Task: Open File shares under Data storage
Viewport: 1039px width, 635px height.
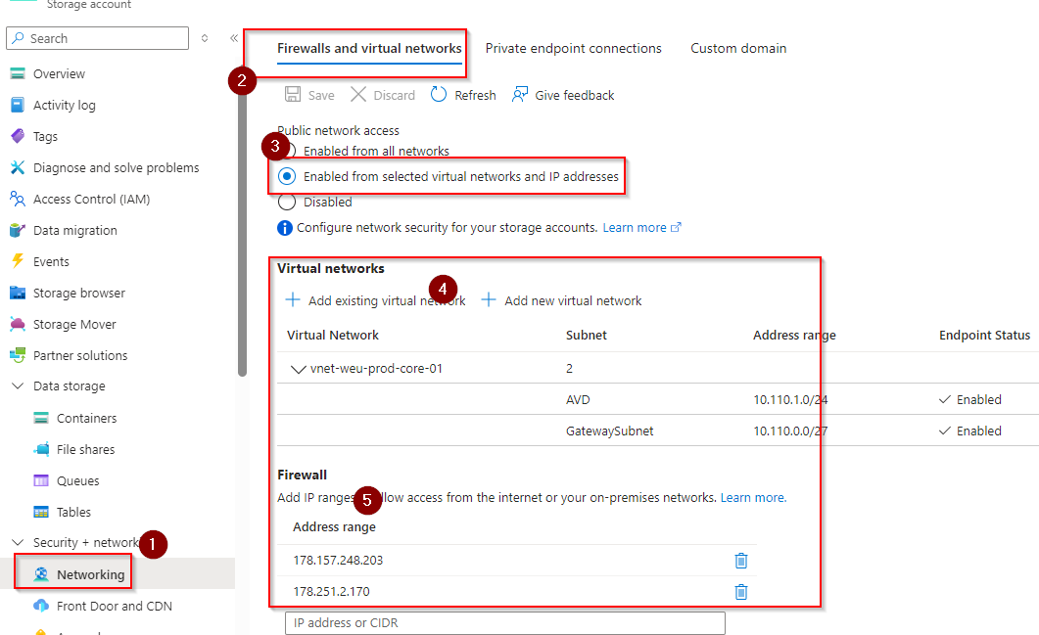Action: [85, 449]
